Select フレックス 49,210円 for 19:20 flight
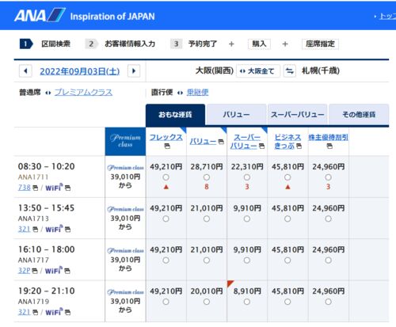The image size is (396, 327). click(x=166, y=302)
